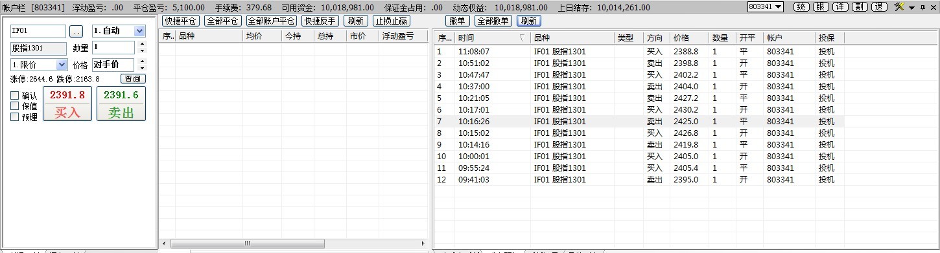The width and height of the screenshot is (940, 253).
Task: Click the 市价 column header in positions
Action: coord(362,37)
